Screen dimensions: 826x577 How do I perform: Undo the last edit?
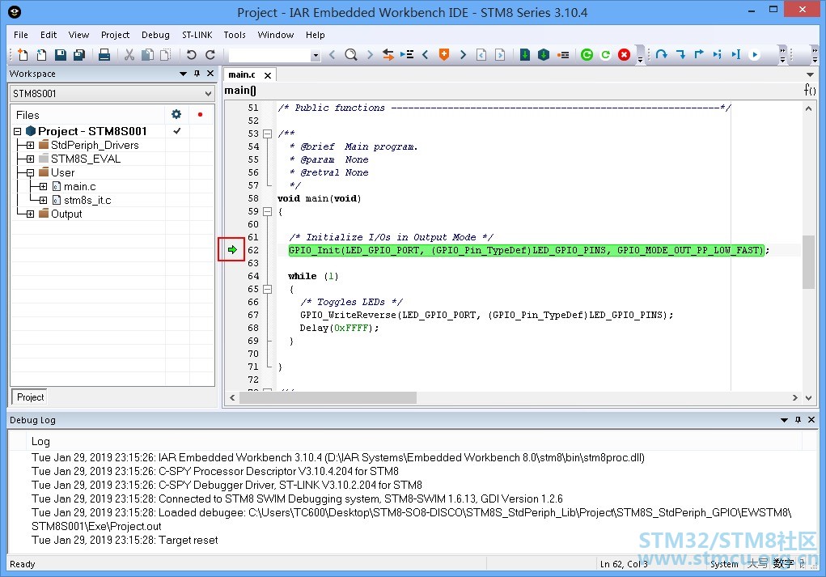click(191, 54)
